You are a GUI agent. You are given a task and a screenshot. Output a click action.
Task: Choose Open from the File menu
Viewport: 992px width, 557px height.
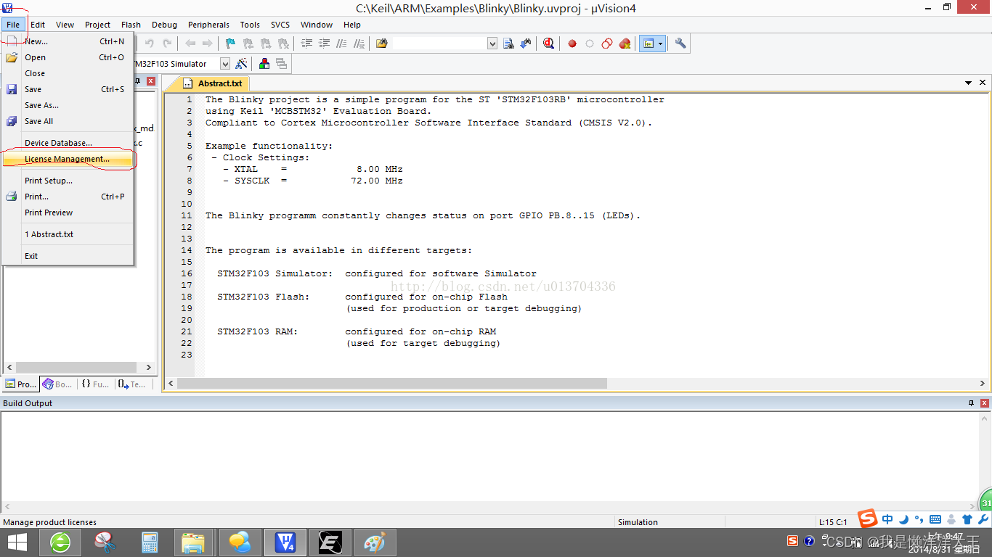68,57
